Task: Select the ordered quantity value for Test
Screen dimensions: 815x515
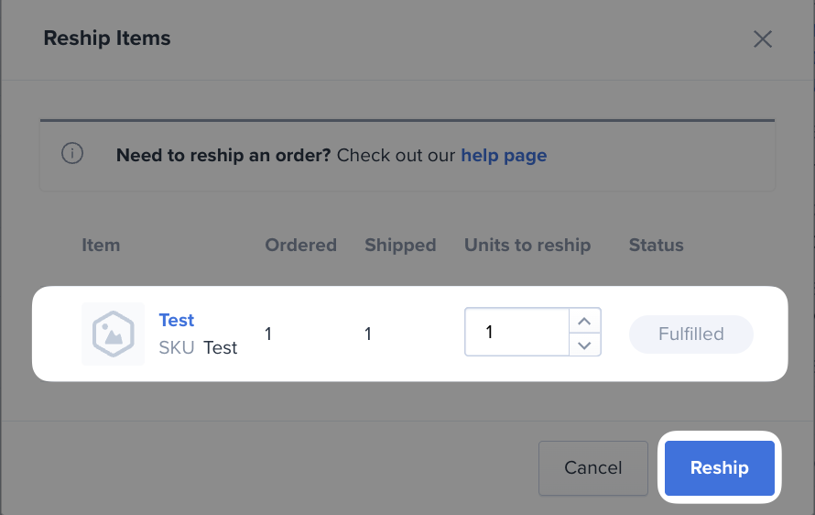Action: [x=268, y=334]
